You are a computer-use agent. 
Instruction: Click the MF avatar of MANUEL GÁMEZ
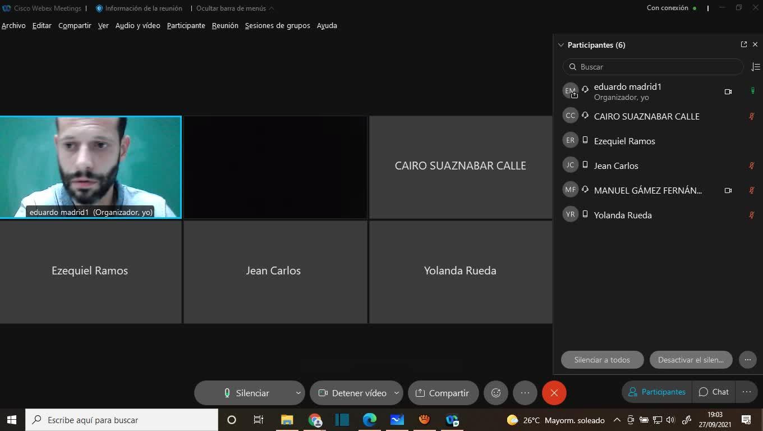pos(571,190)
